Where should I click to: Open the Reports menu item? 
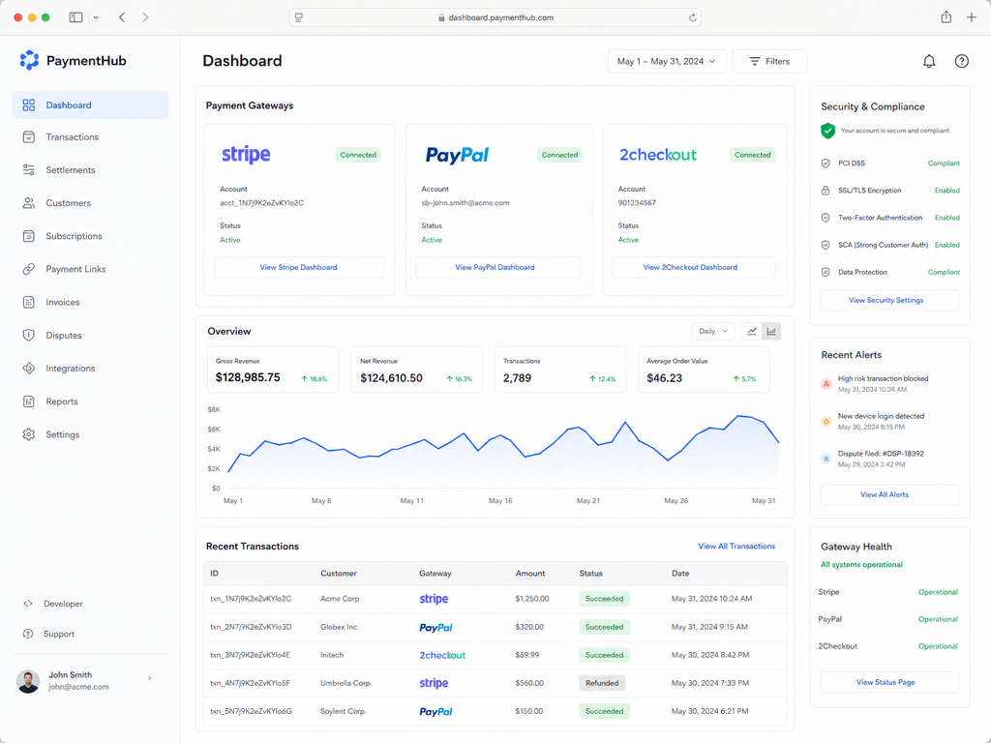[90, 401]
